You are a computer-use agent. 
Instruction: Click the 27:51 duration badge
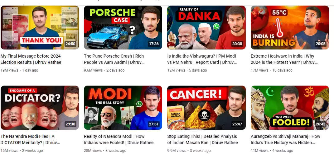pyautogui.click(x=154, y=124)
